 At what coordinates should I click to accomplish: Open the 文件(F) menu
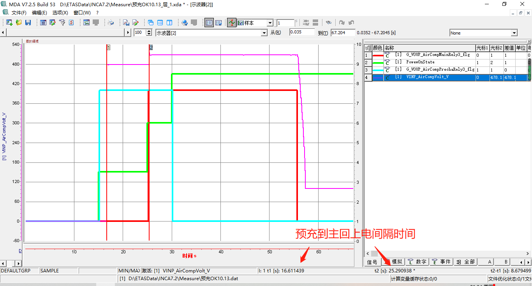19,13
